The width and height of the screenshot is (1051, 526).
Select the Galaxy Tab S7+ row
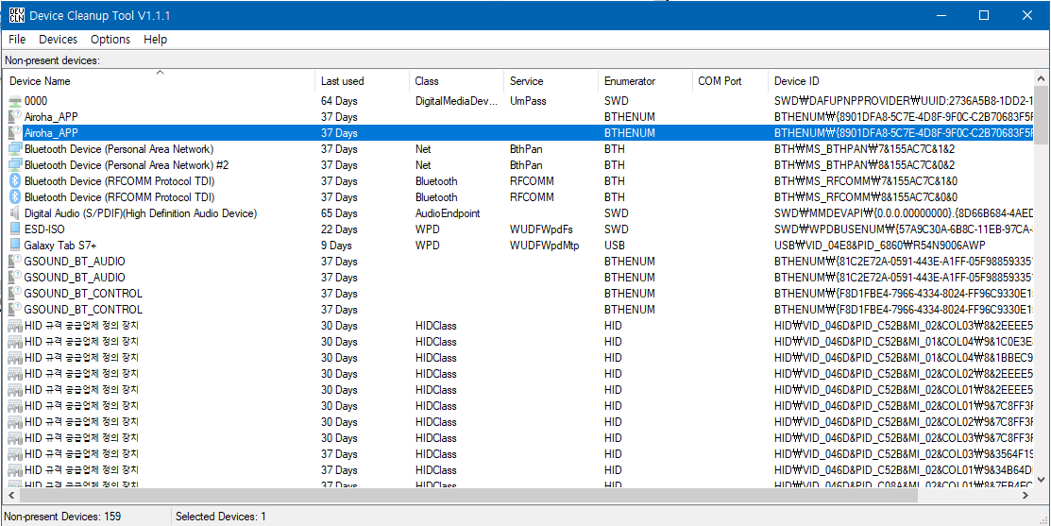518,246
